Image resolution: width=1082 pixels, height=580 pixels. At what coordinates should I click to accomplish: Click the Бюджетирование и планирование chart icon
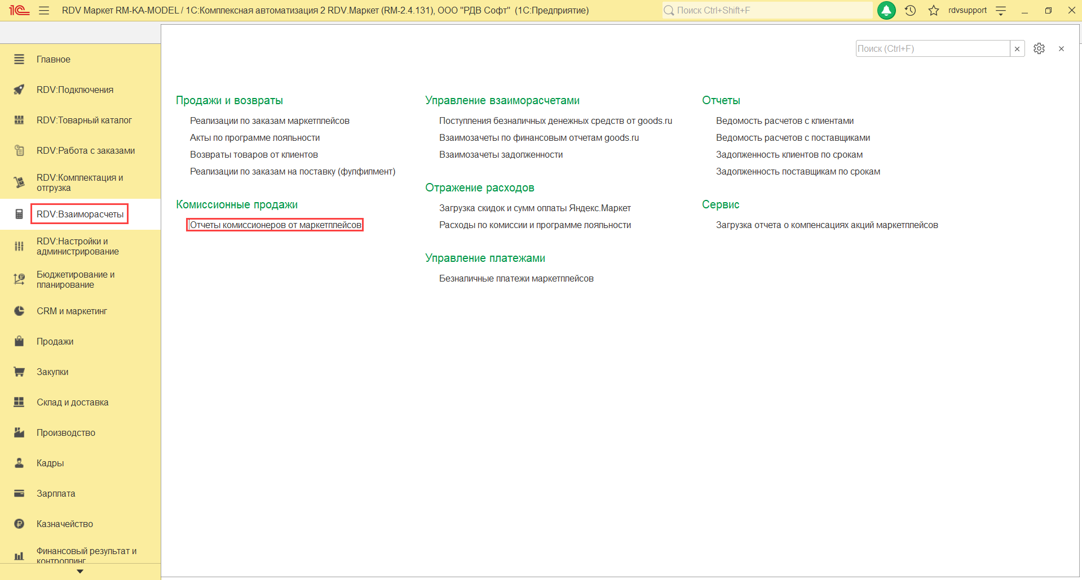click(x=19, y=279)
